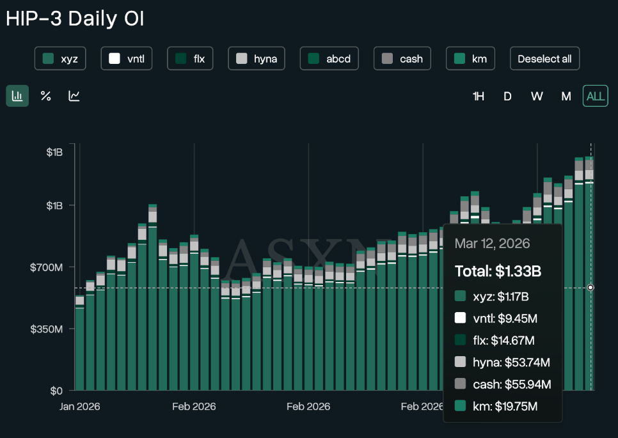Switch to line chart view icon
The image size is (618, 438).
(74, 96)
